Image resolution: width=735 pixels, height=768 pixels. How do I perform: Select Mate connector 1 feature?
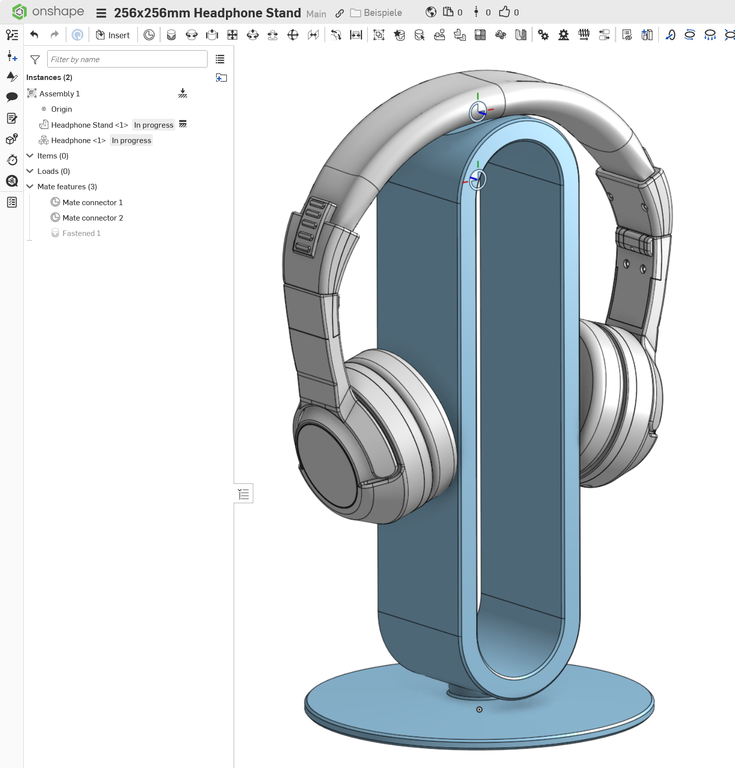(x=92, y=202)
